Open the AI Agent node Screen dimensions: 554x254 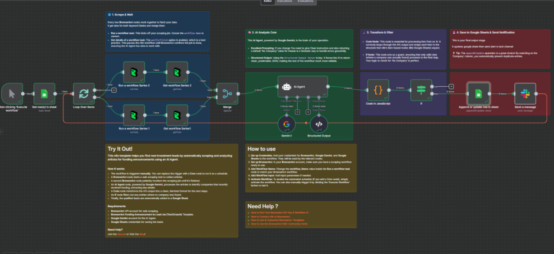[x=302, y=86]
